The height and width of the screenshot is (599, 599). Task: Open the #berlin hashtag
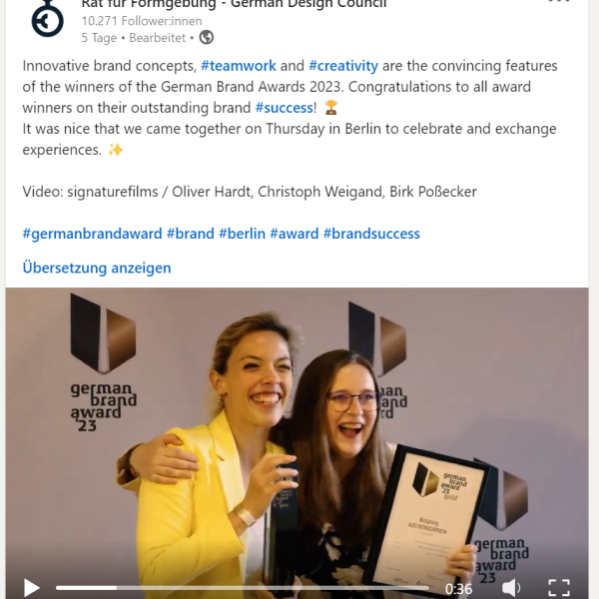242,234
